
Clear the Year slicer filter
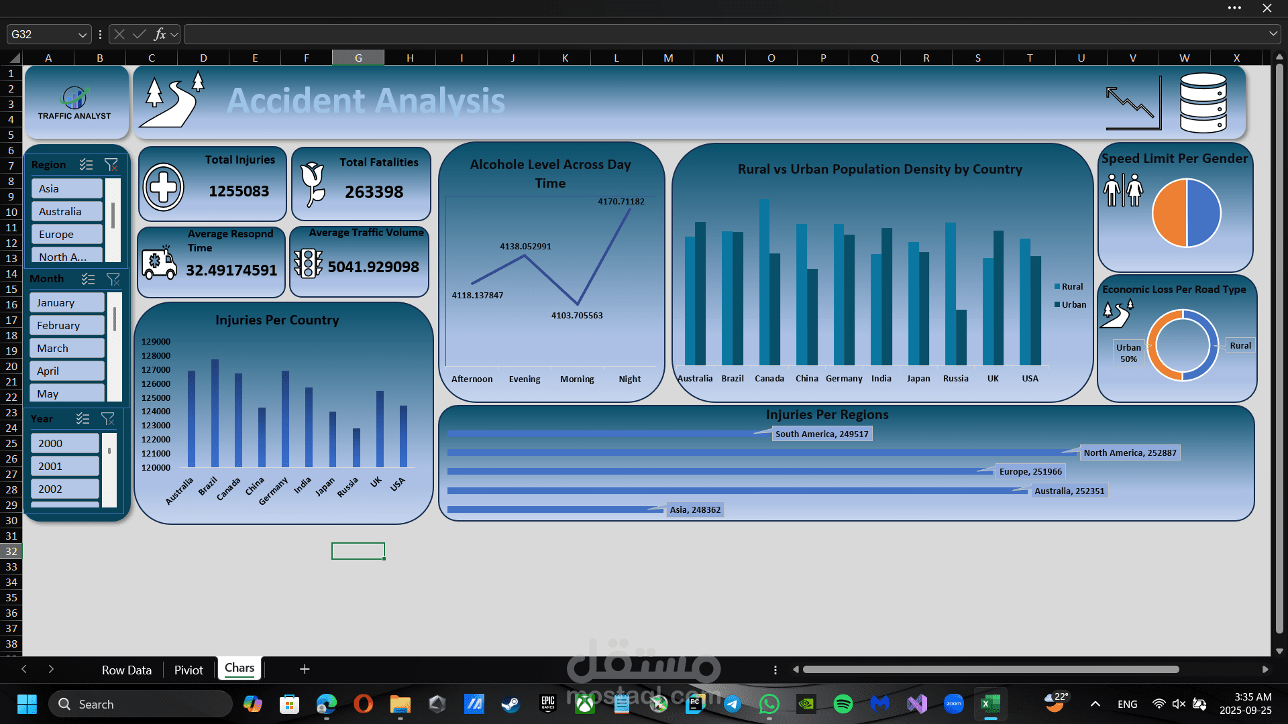(107, 419)
